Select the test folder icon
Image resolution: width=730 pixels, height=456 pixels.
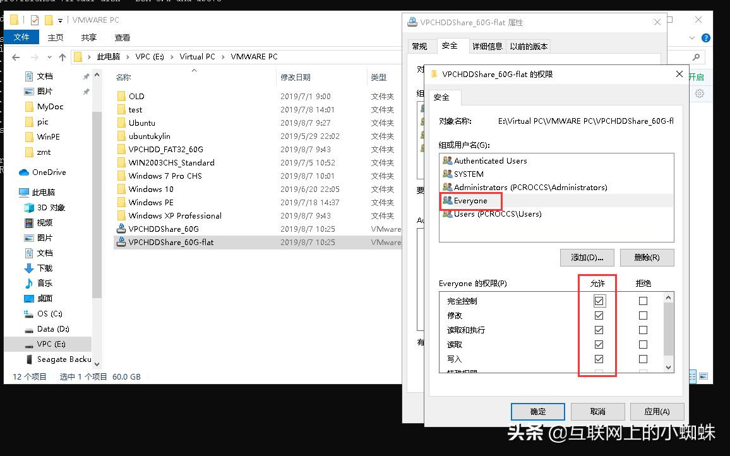[121, 110]
